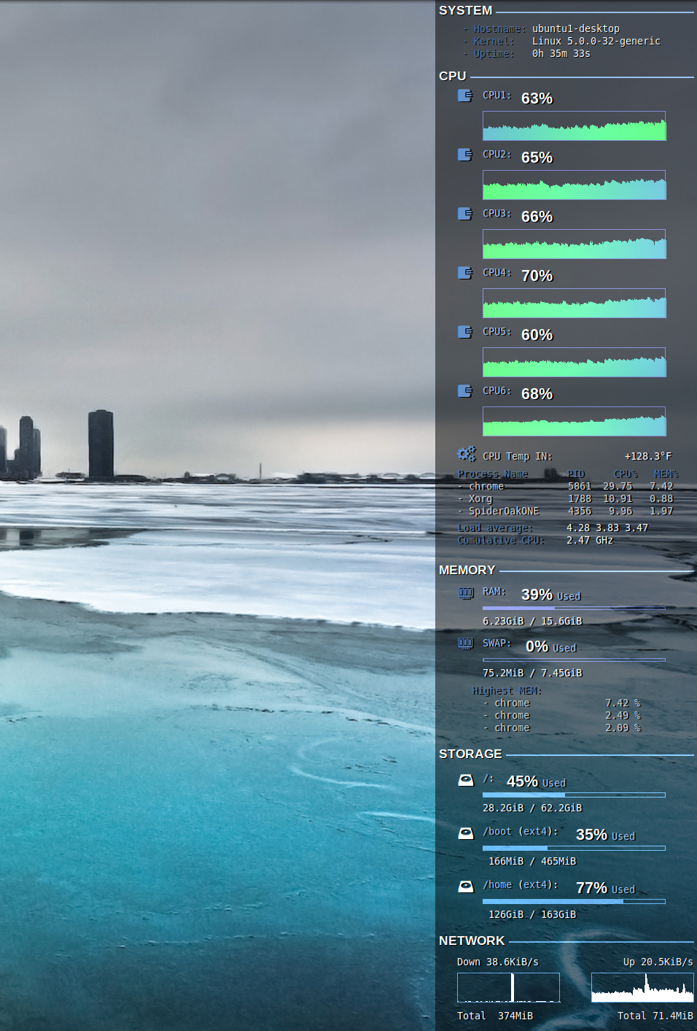Image resolution: width=697 pixels, height=1031 pixels.
Task: Click the /boot (ext4) disk icon
Action: coord(465,833)
